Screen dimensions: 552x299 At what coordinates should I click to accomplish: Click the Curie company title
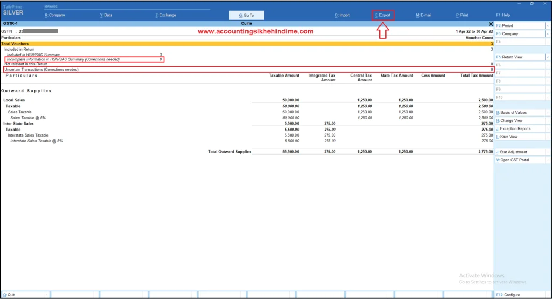coord(246,23)
